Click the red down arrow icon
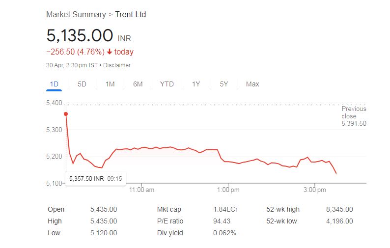390x248 pixels. (x=109, y=52)
